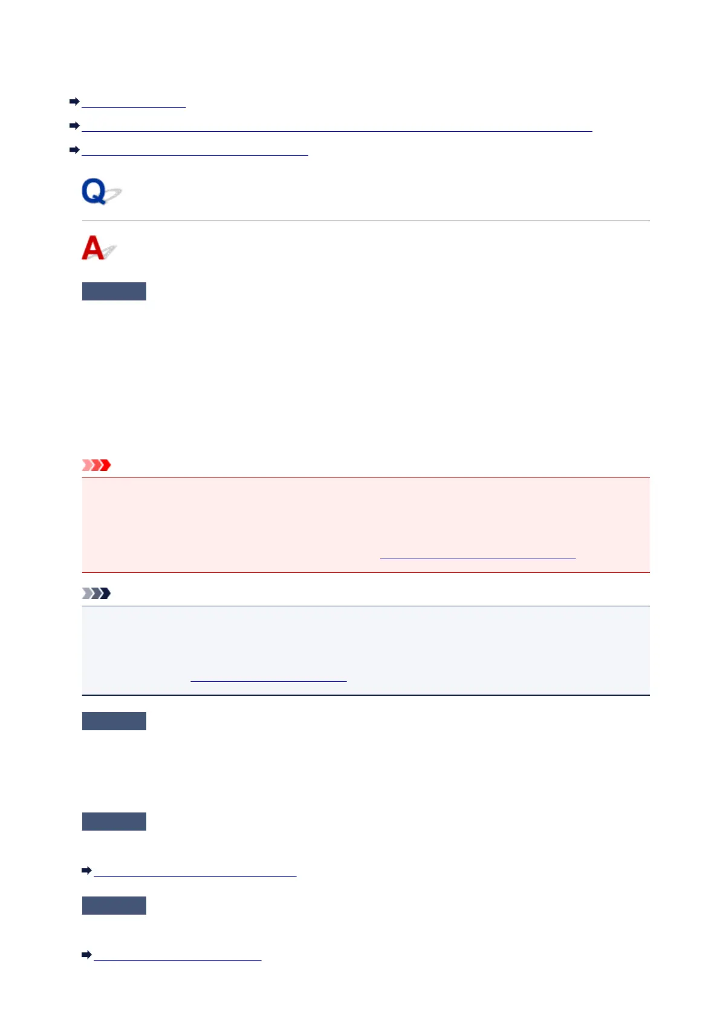Click the arrow beside the longest top link

[x=74, y=126]
